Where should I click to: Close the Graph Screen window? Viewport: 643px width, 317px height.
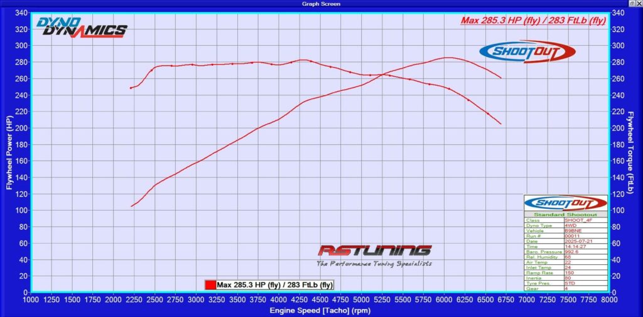(637, 4)
